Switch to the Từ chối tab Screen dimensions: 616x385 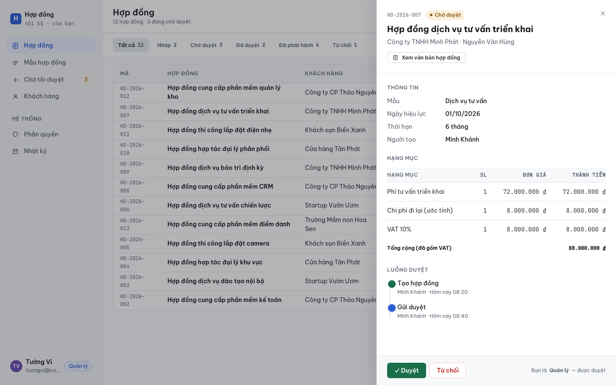click(x=345, y=45)
